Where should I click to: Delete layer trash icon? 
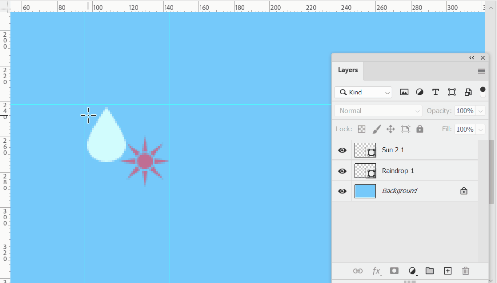(465, 271)
